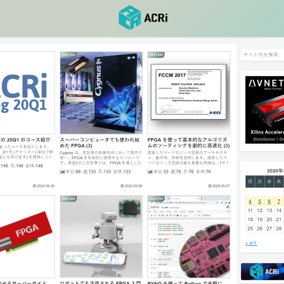284x284 pixels.
Task: Click the bar chart icon under Cygnus article
Action: click(x=63, y=172)
